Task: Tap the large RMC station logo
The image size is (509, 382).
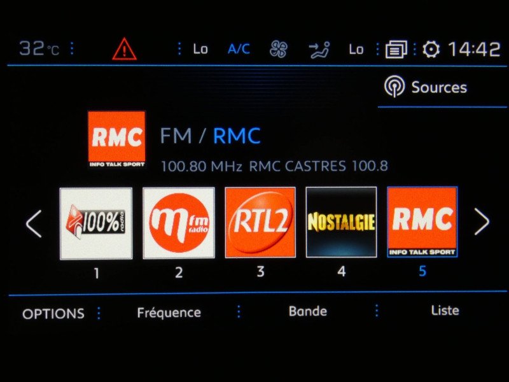Action: point(117,139)
